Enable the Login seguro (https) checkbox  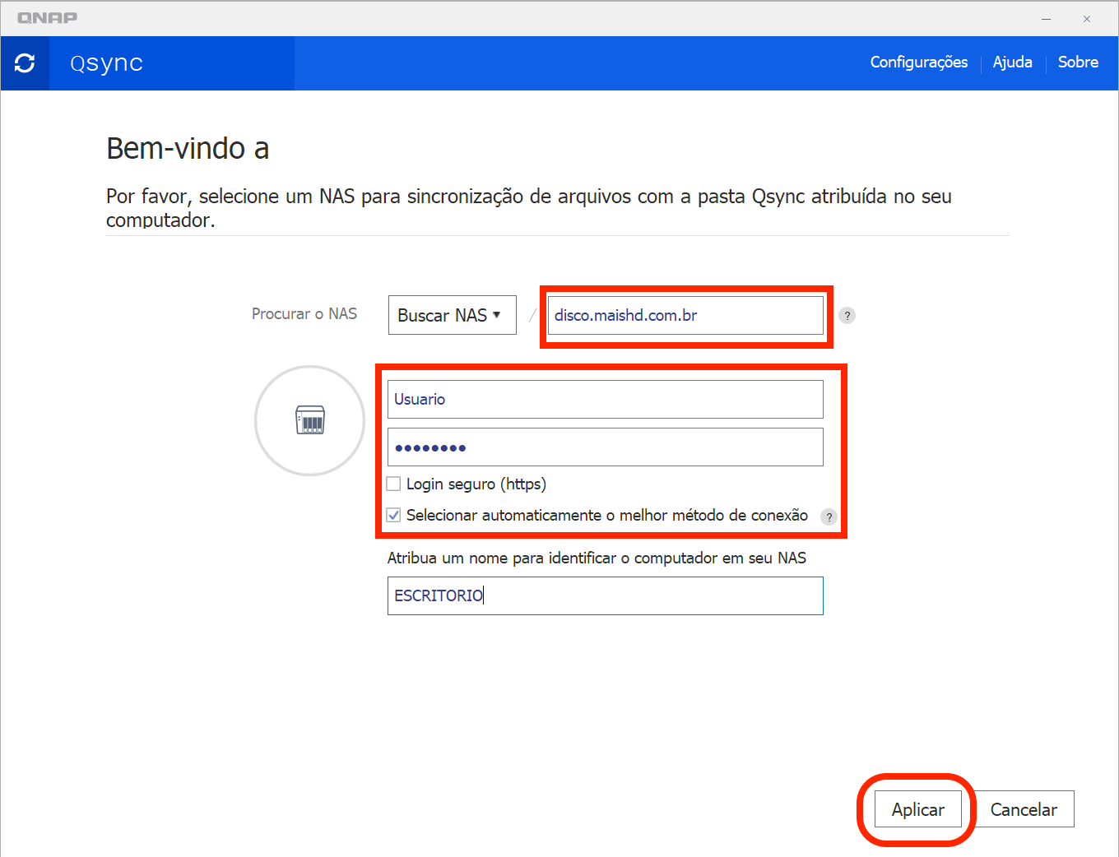[394, 484]
